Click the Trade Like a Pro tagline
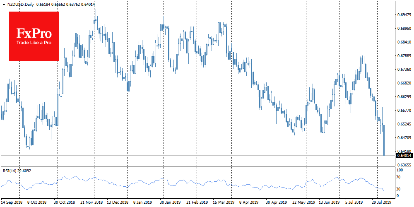Image resolution: width=414 pixels, height=207 pixels. [x=34, y=43]
